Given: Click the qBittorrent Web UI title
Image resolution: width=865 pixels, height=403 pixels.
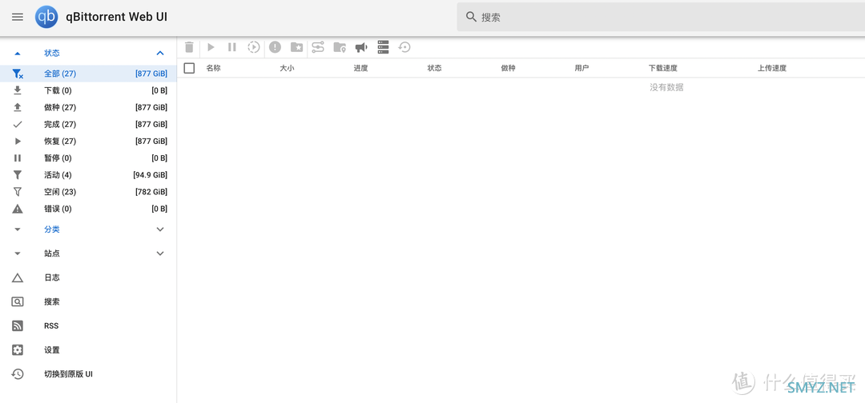Looking at the screenshot, I should [116, 17].
